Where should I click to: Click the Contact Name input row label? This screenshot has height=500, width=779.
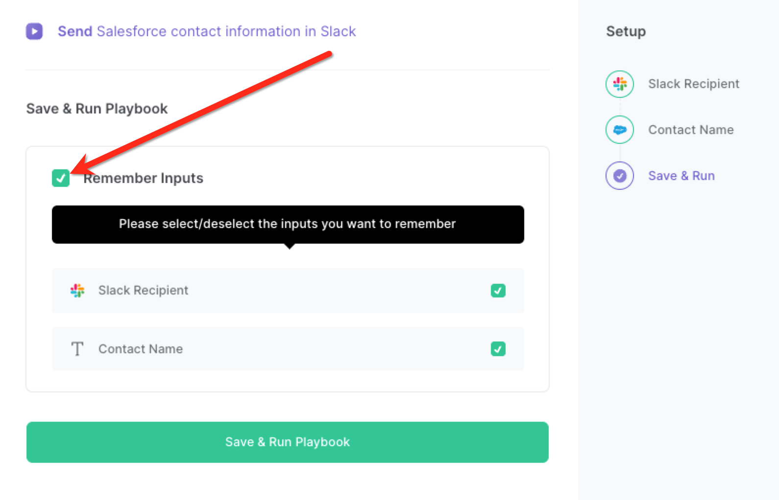pyautogui.click(x=141, y=349)
